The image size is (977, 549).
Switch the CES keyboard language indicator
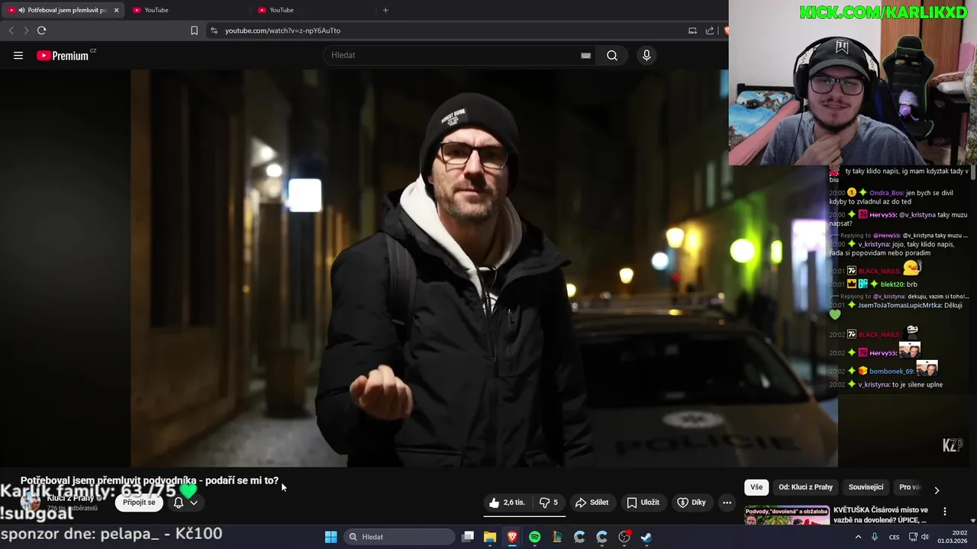pos(894,537)
